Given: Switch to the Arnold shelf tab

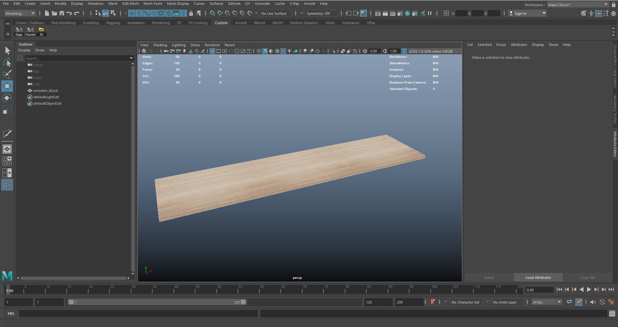Looking at the screenshot, I should coord(241,23).
